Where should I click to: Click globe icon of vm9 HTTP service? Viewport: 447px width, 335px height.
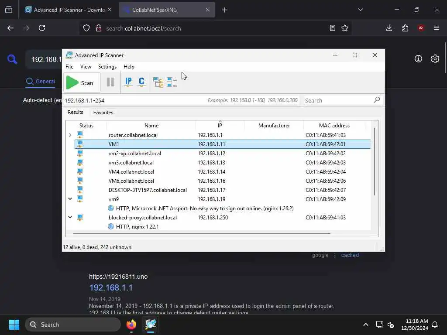111,208
